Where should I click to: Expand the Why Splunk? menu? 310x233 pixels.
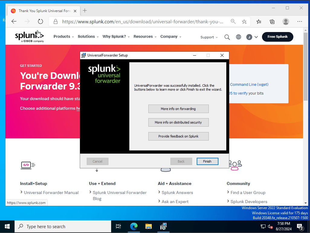tap(116, 37)
